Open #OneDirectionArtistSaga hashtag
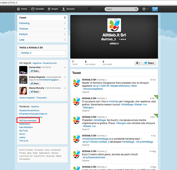Viewport: 177px width, 170px height. tap(95, 139)
